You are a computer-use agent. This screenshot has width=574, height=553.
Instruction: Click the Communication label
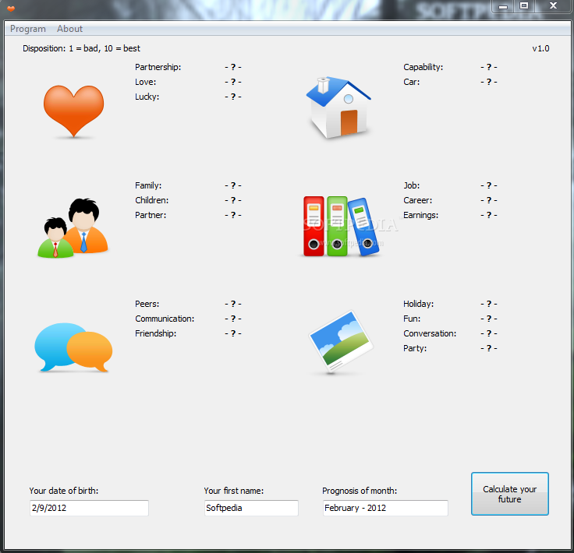(165, 319)
